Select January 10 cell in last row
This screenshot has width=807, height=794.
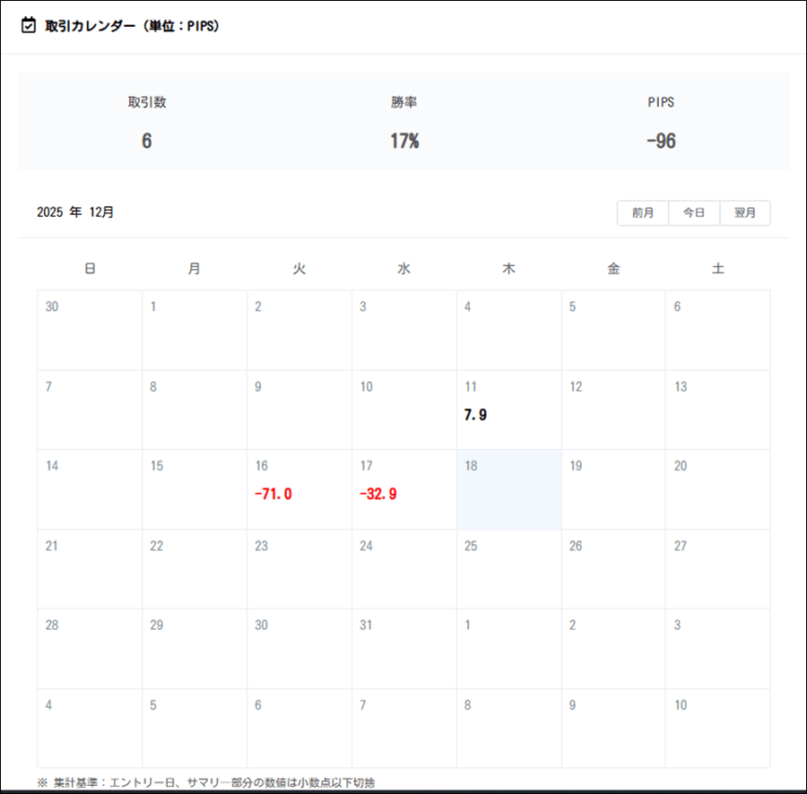[x=717, y=728]
